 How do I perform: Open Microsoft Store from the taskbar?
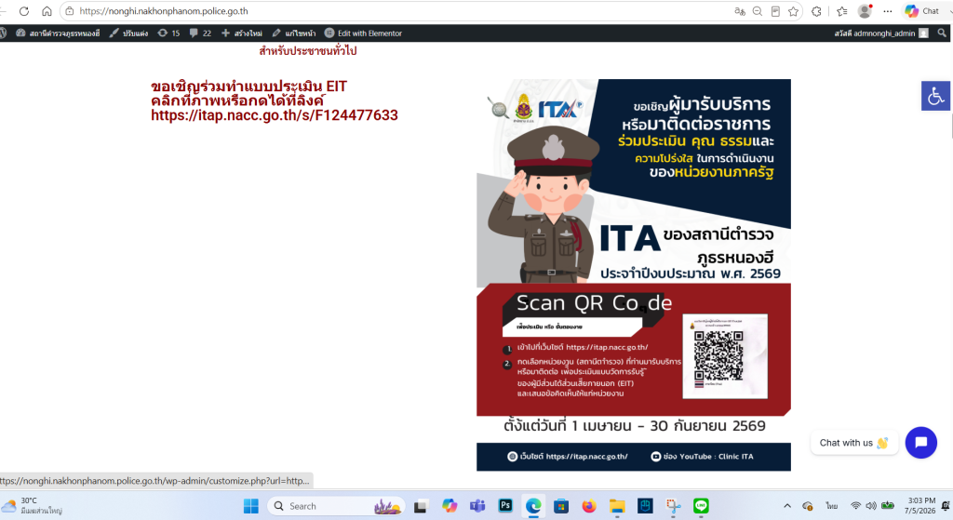pos(561,505)
